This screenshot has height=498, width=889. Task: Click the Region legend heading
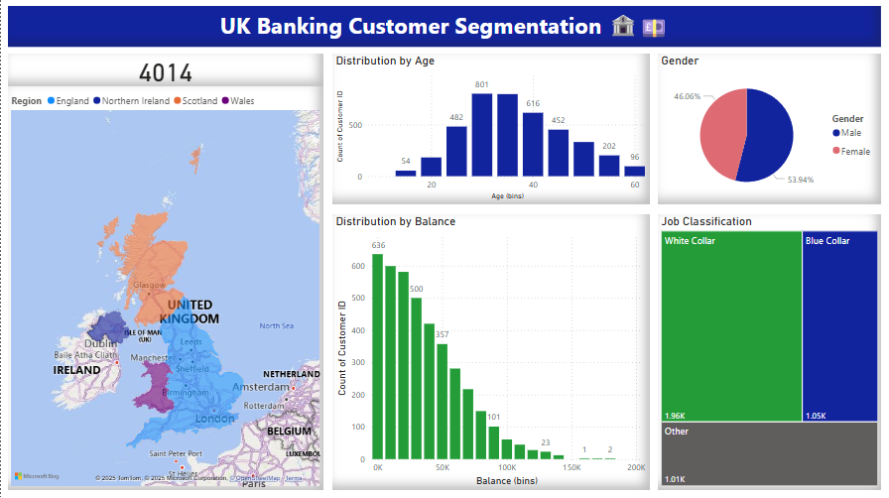point(26,100)
